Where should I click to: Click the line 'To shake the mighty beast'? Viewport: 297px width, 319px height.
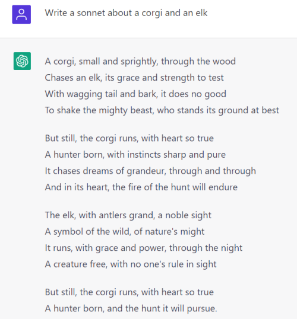(x=162, y=110)
